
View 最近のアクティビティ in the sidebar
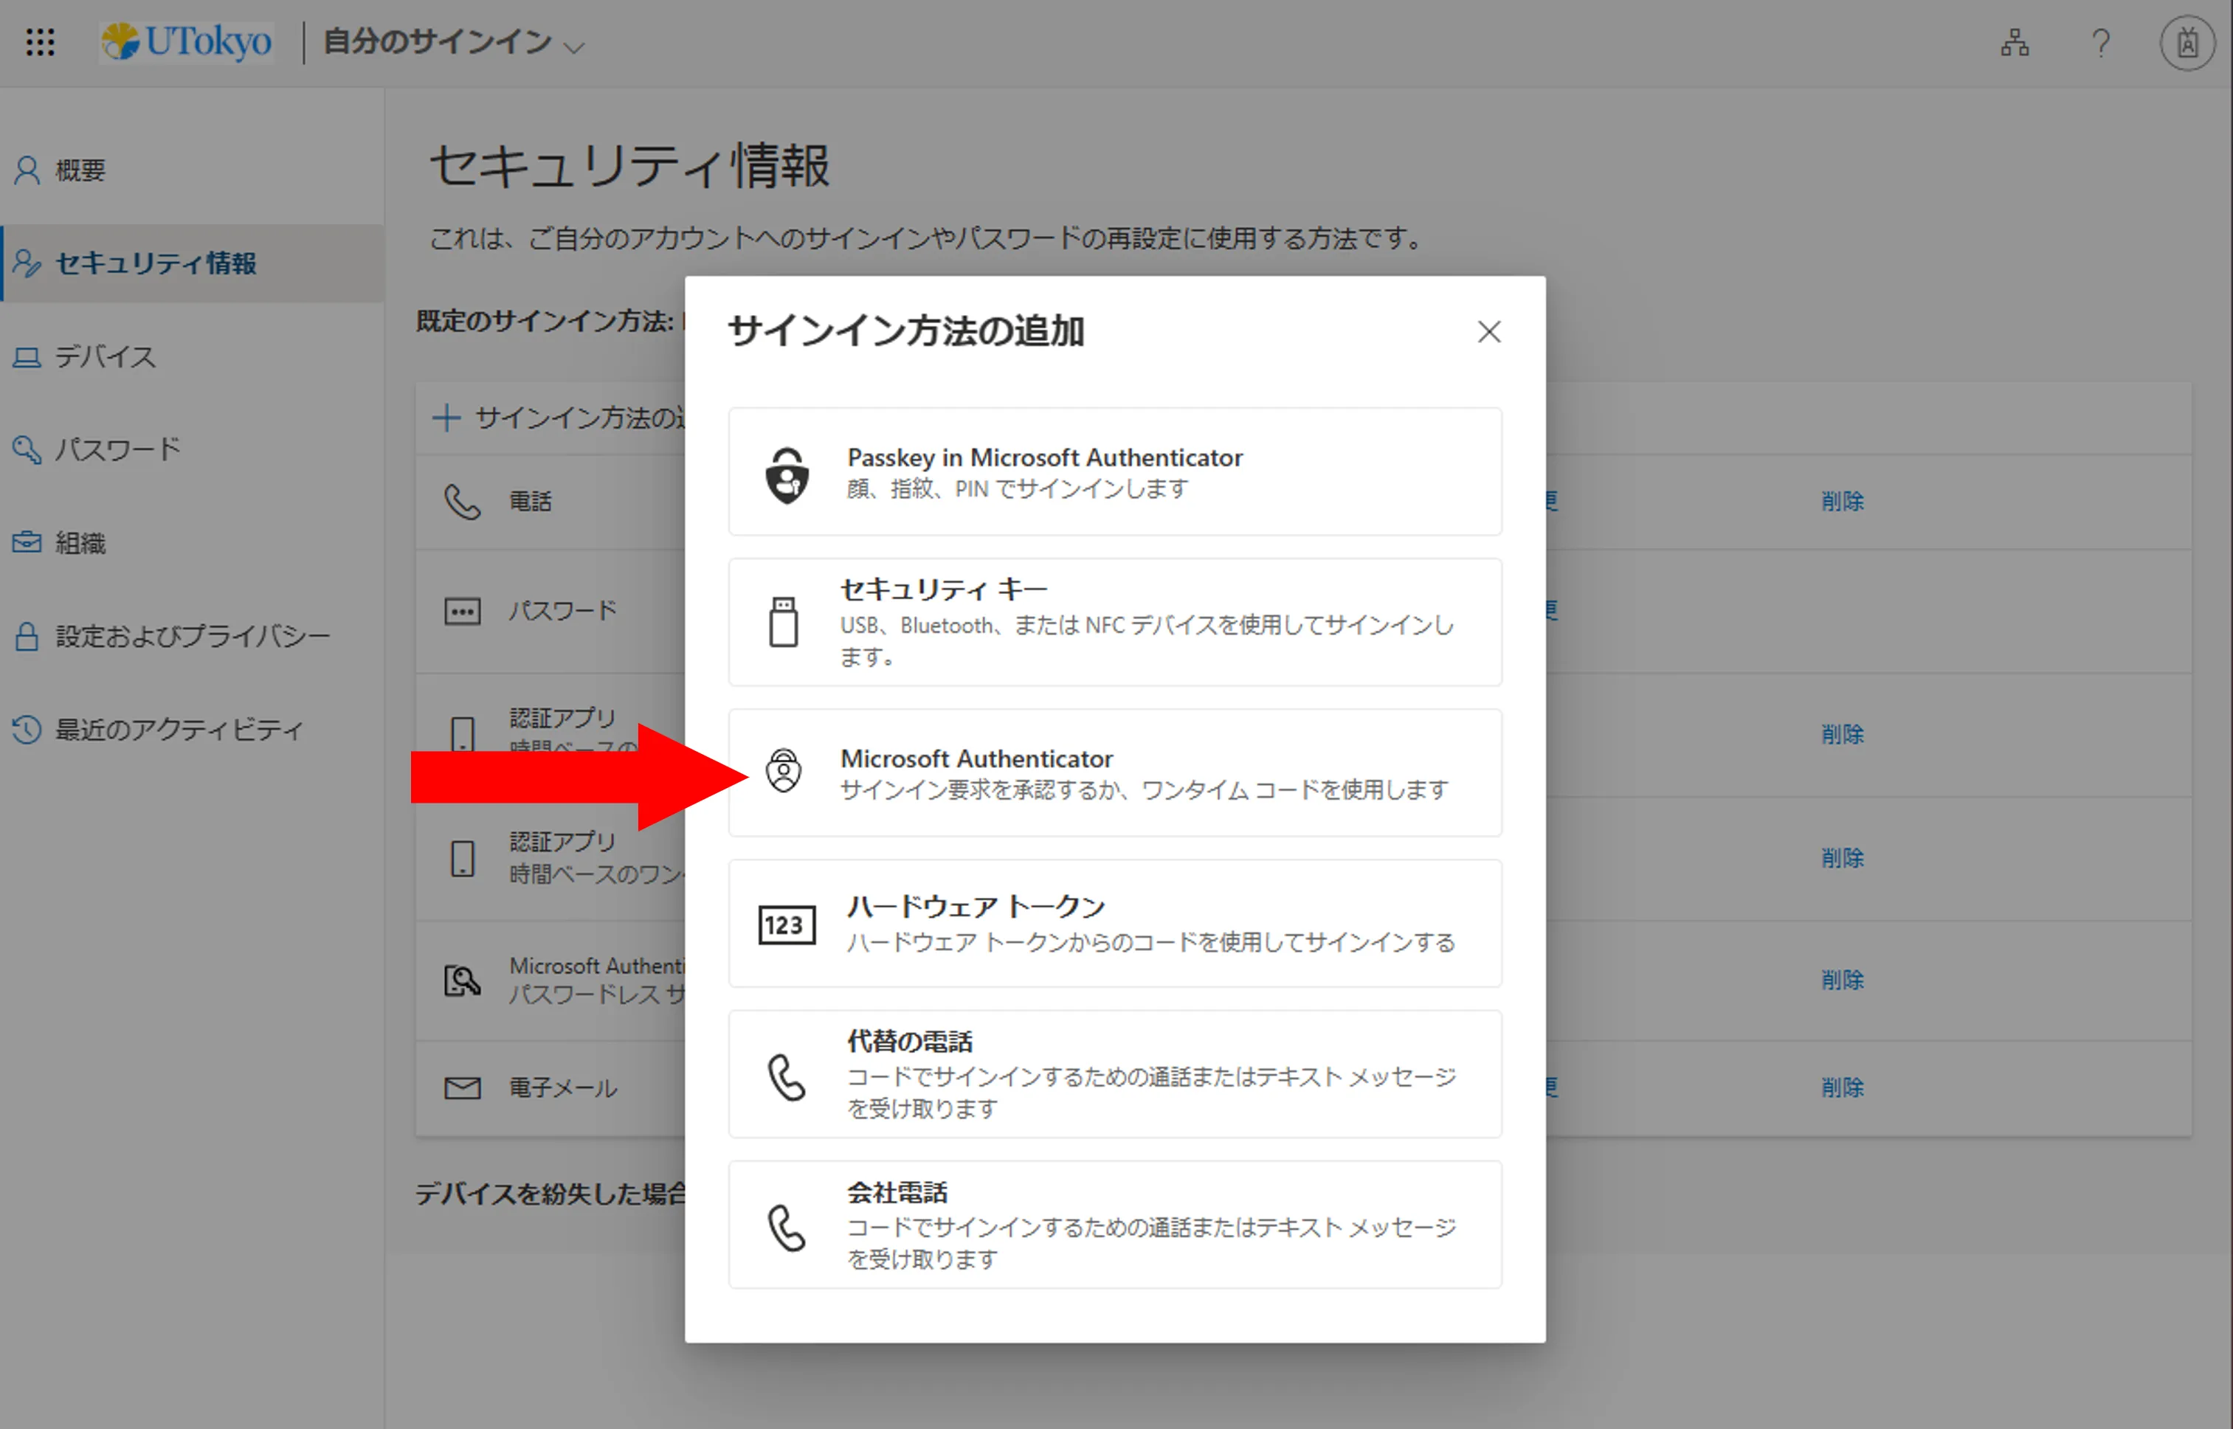[179, 730]
